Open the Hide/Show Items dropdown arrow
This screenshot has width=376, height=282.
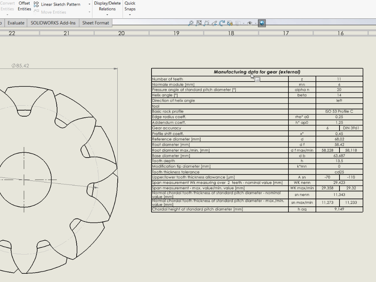click(255, 23)
